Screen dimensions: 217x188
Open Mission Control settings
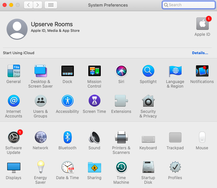94,71
